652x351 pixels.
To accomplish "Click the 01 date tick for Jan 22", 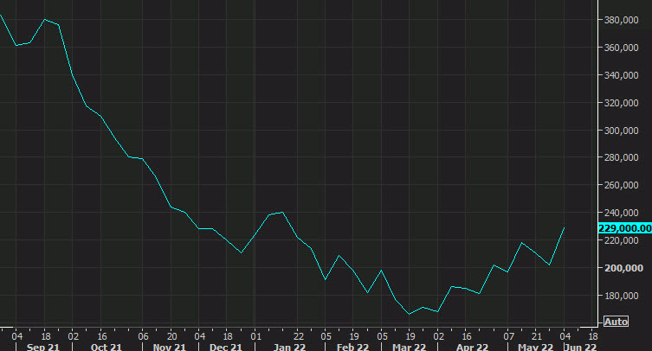I will pos(255,336).
